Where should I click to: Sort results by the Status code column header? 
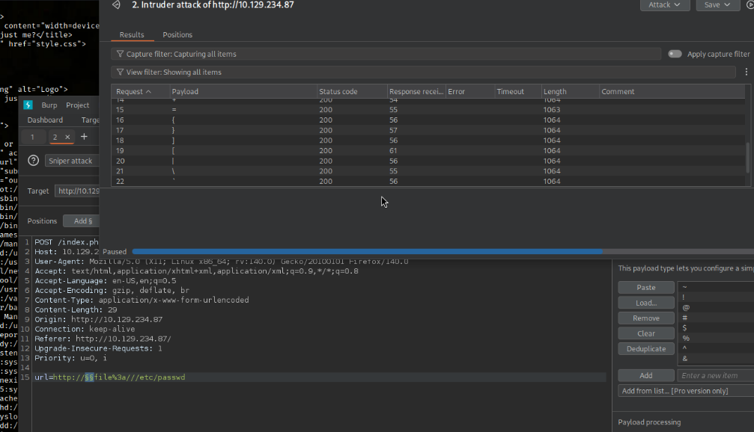352,91
